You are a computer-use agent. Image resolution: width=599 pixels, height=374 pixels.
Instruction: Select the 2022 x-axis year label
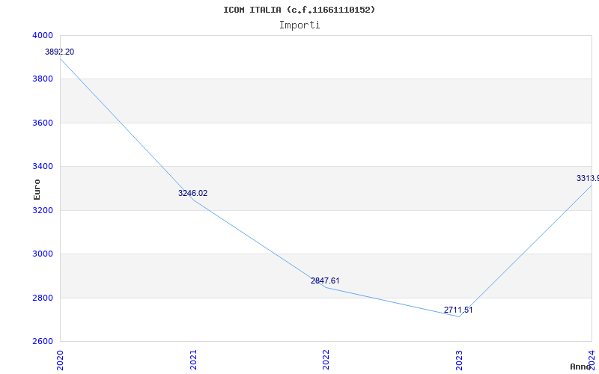pyautogui.click(x=326, y=358)
